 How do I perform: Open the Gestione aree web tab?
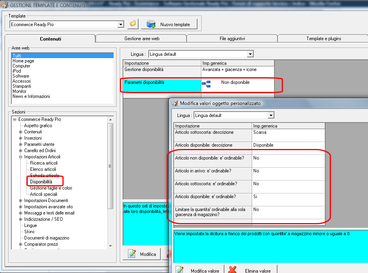click(x=142, y=39)
